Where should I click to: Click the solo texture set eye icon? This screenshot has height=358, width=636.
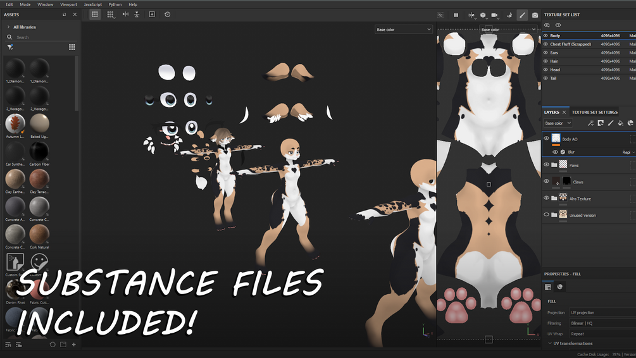tap(547, 25)
